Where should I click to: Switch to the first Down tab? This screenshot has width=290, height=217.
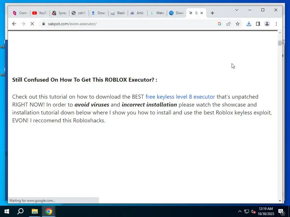coord(99,13)
